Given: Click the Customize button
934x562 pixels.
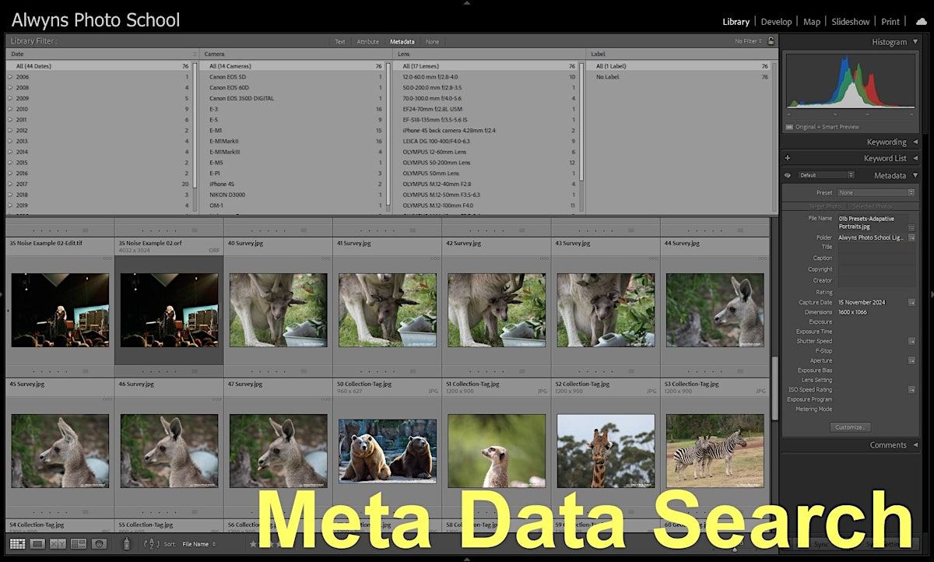Looking at the screenshot, I should [x=849, y=427].
